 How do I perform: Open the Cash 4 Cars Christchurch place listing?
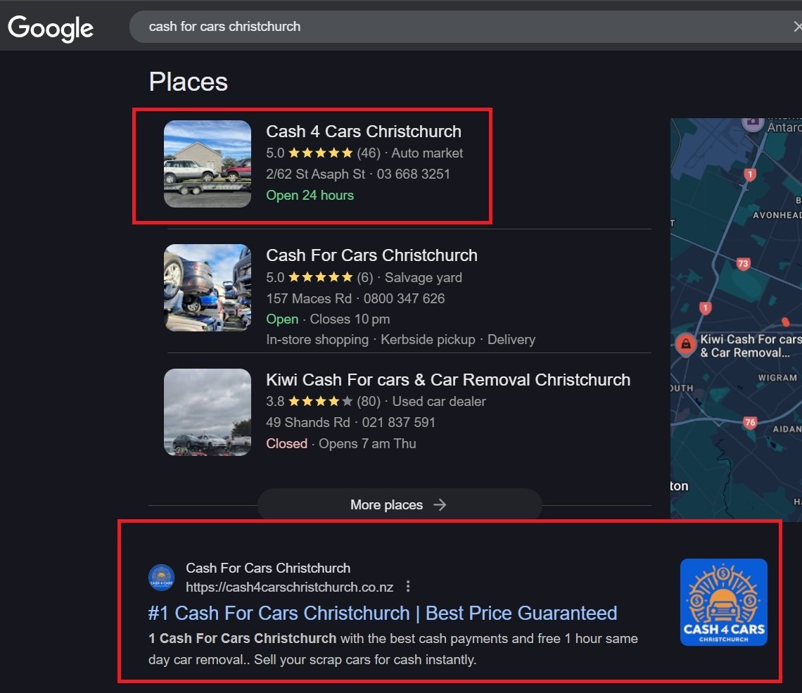coord(363,132)
